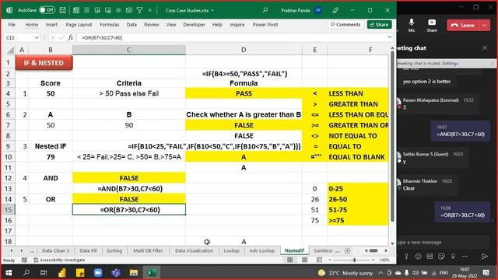Switch to the Multi DB Filter sheet tab

click(148, 250)
